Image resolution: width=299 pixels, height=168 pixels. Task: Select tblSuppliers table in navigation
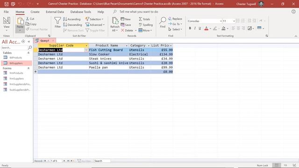pyautogui.click(x=16, y=63)
